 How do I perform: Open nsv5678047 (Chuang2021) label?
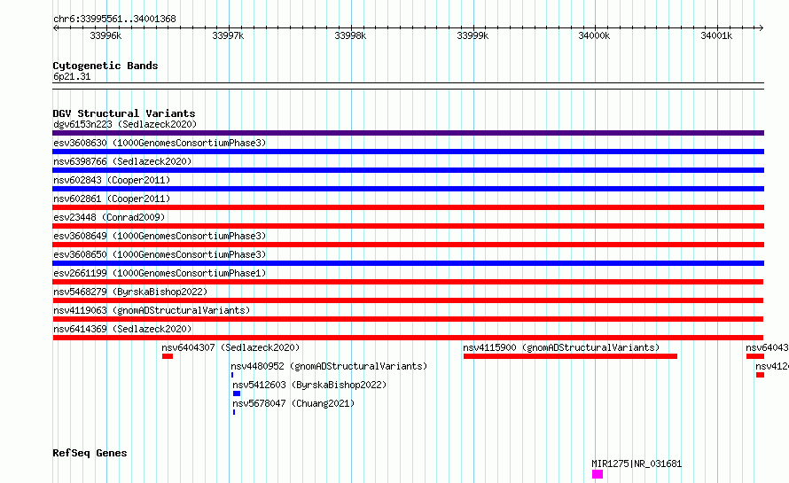coord(293,403)
